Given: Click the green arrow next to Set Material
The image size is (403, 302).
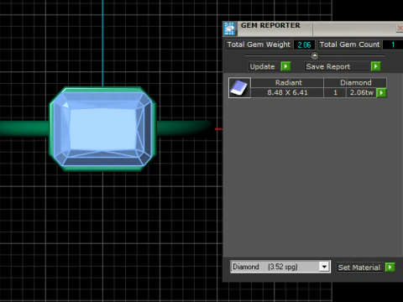Looking at the screenshot, I should 390,267.
